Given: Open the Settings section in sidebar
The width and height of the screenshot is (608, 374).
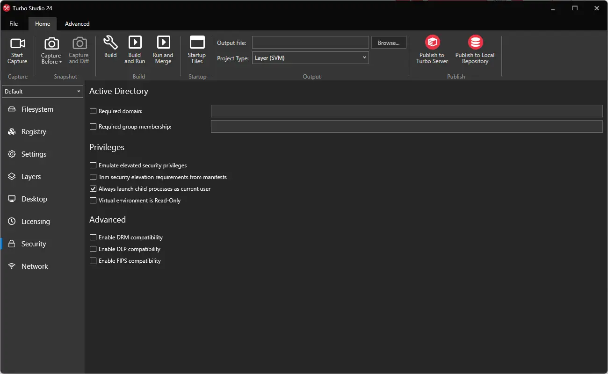Looking at the screenshot, I should pos(42,154).
